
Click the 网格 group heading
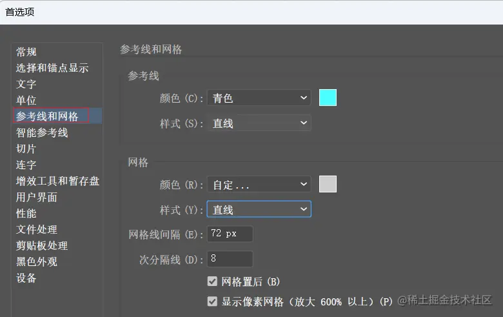click(x=138, y=162)
